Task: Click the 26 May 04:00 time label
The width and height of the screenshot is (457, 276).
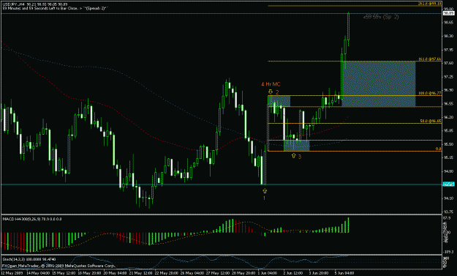Action: coord(192,273)
